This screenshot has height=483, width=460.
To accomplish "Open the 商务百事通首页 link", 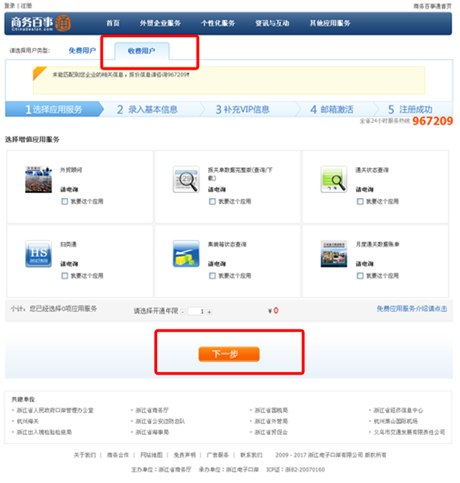I will pyautogui.click(x=432, y=6).
